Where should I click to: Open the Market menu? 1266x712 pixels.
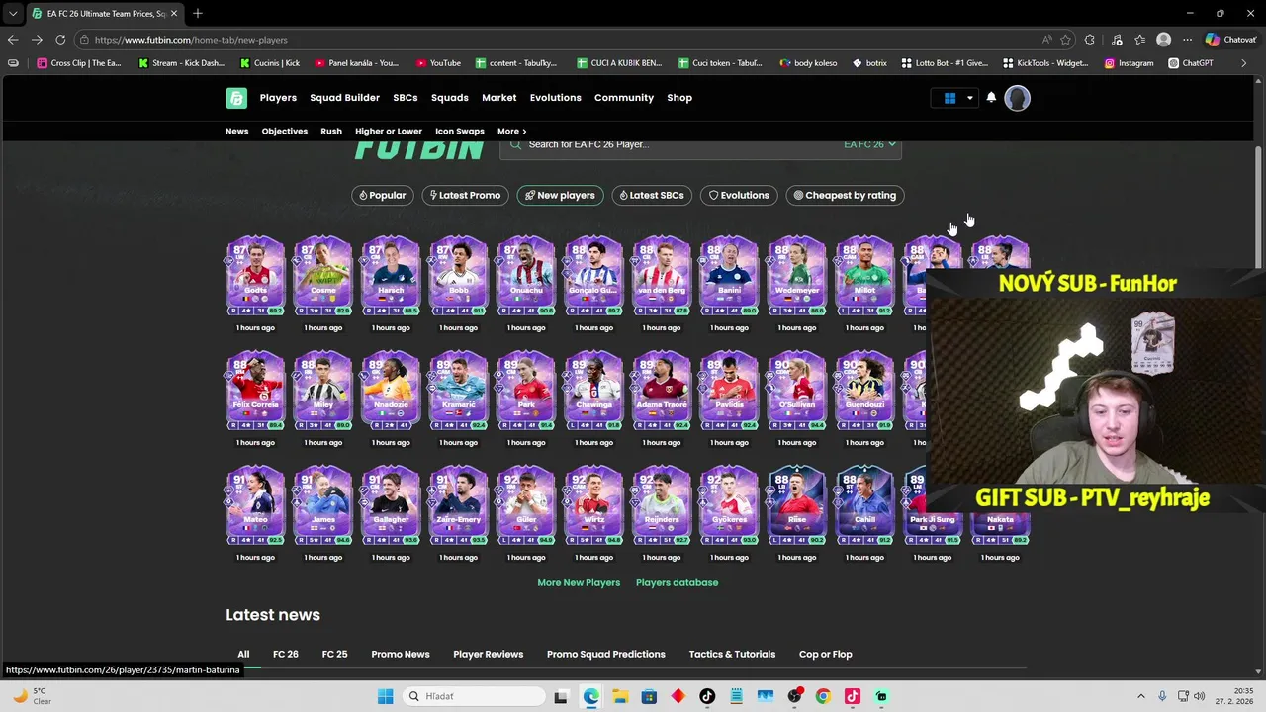(498, 98)
